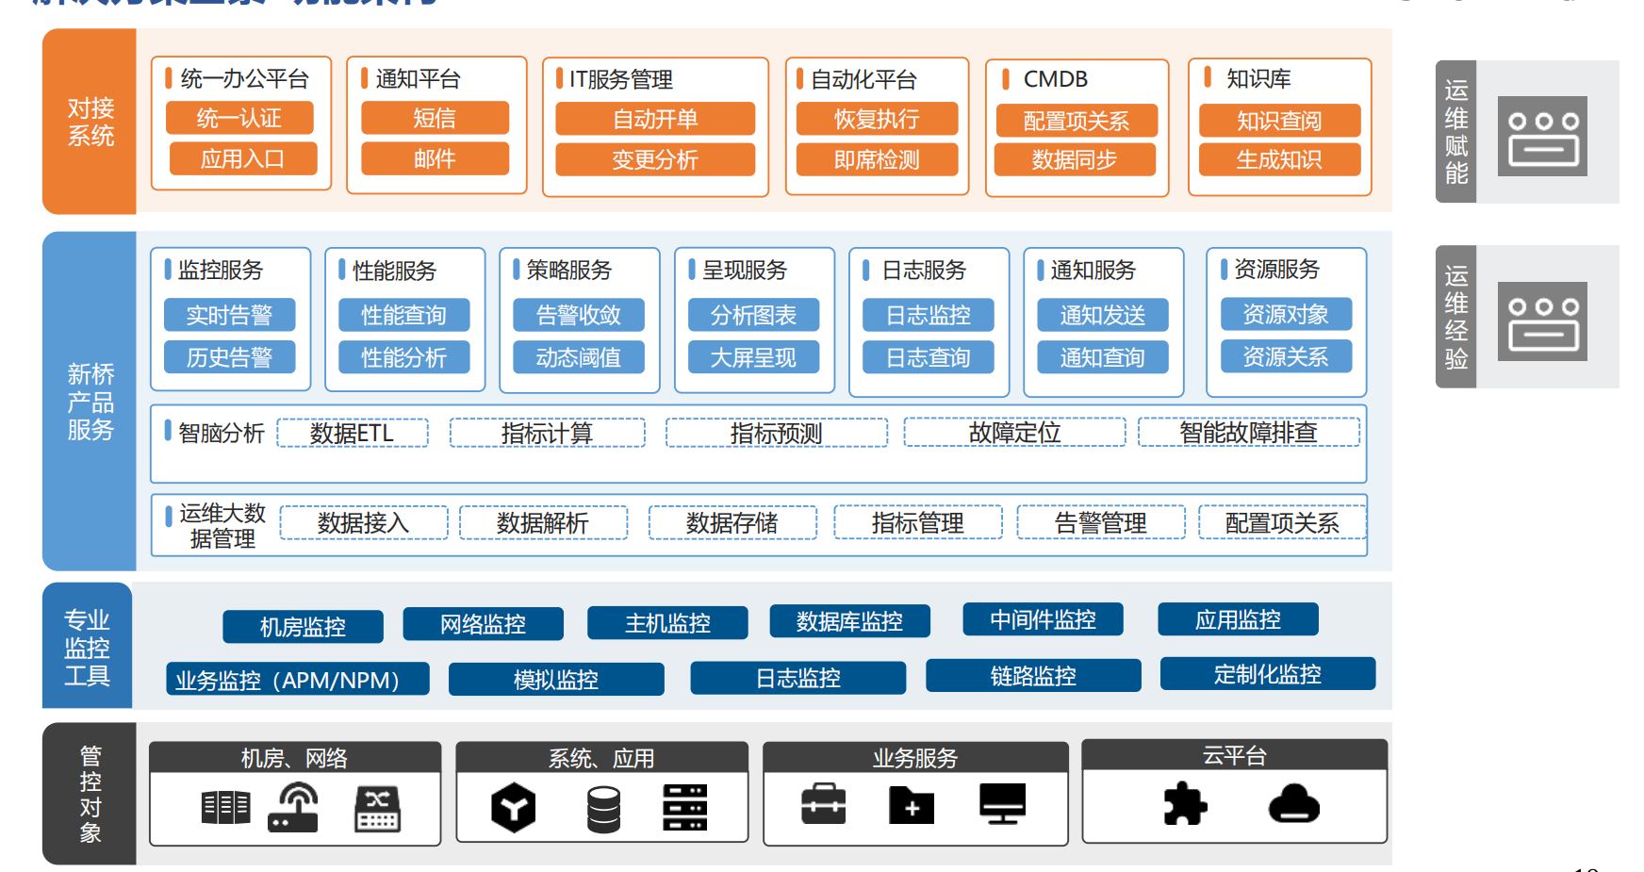This screenshot has width=1644, height=872.
Task: Click the server rack icon under 机房、网络
Action: [x=226, y=808]
